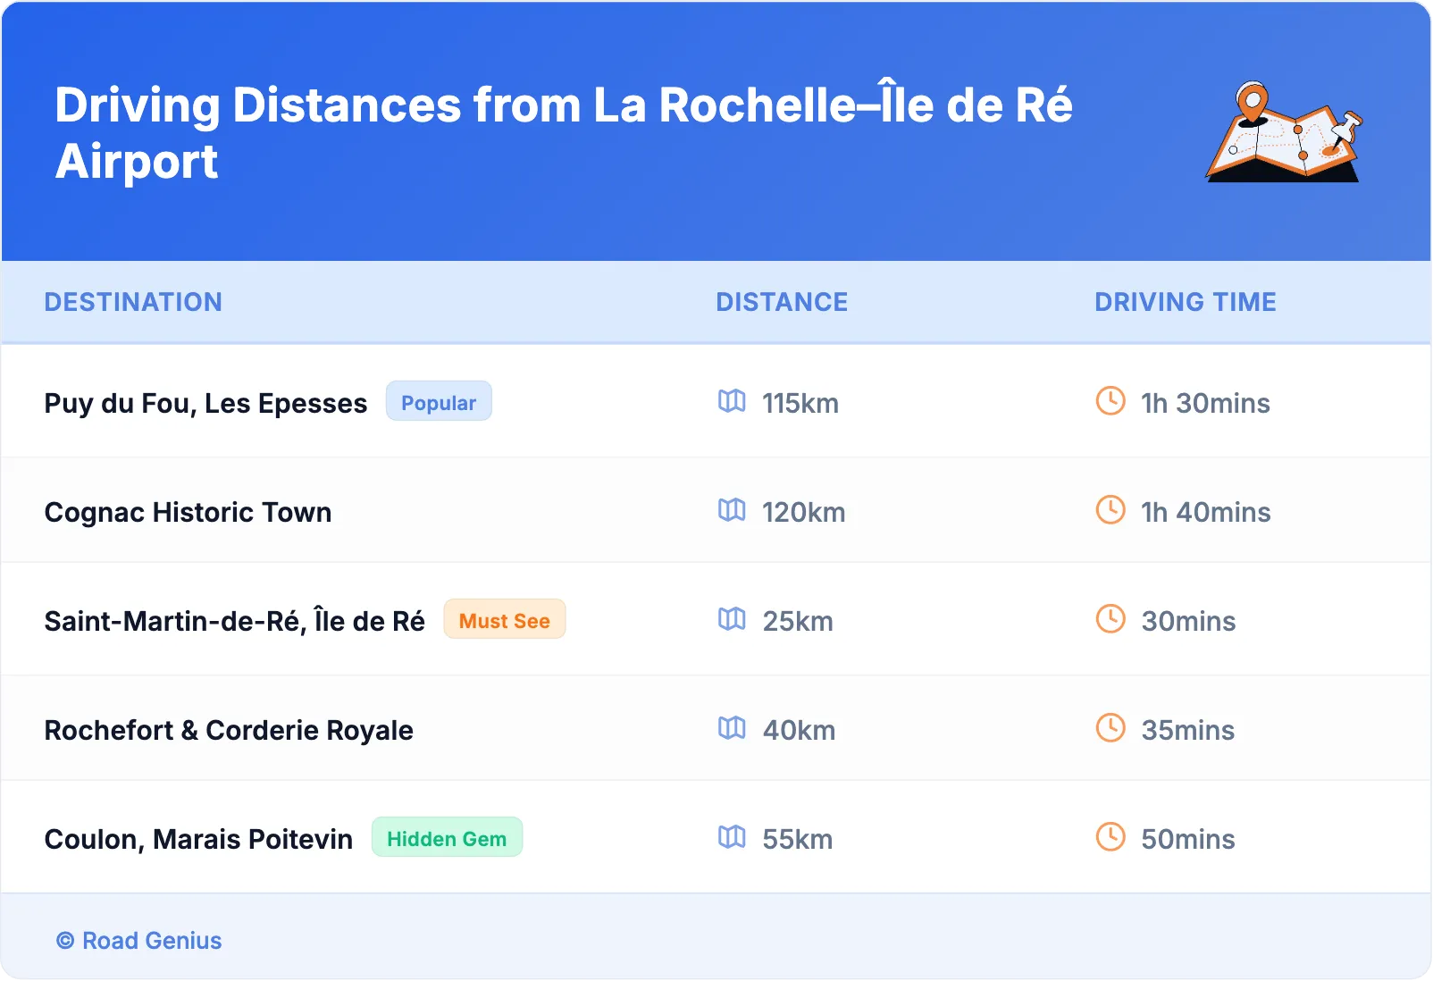The image size is (1433, 981).
Task: Select Rochefort & Corderie Royale destination
Action: click(229, 731)
